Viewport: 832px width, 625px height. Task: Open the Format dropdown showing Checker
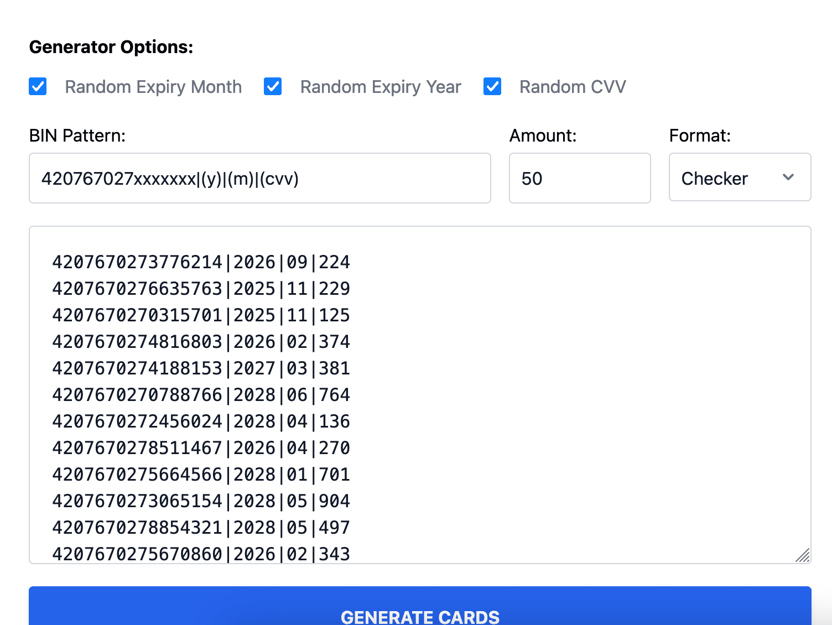click(739, 178)
